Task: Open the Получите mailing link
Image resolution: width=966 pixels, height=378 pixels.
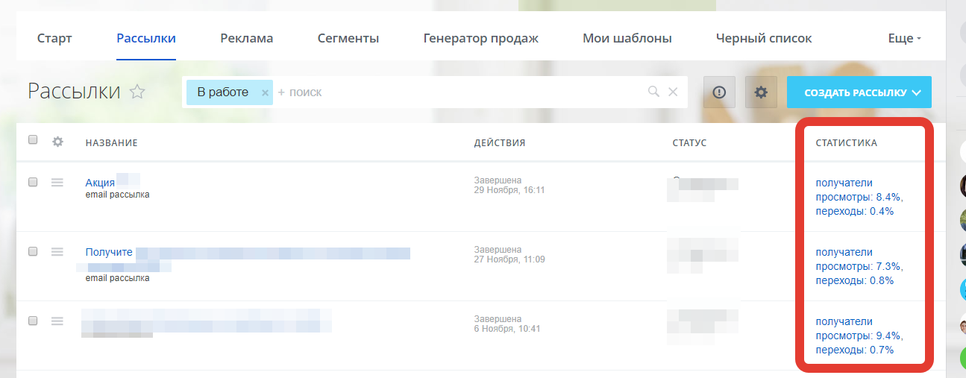Action: pyautogui.click(x=109, y=252)
